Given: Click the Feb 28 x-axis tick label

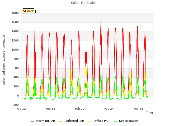Looking at the screenshot, I should pyautogui.click(x=138, y=109).
